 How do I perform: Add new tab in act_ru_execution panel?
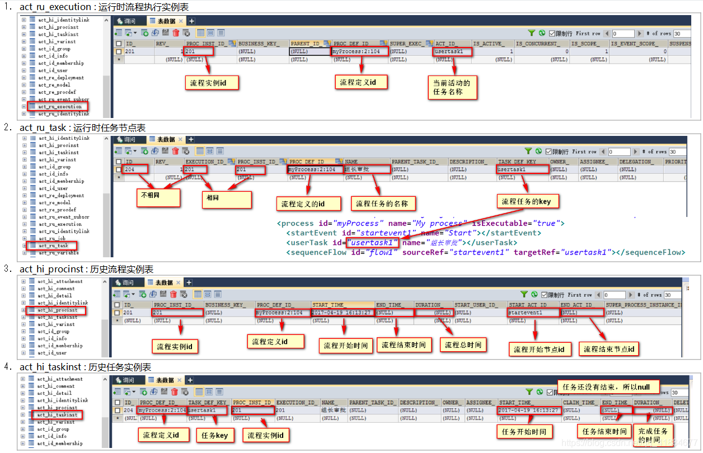tap(191, 21)
